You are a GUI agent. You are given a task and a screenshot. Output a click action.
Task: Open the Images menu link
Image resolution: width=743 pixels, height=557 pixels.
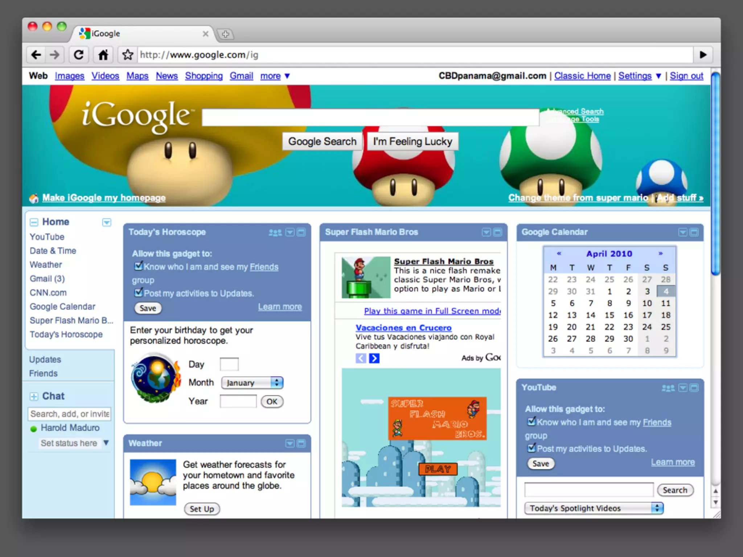[x=69, y=76]
